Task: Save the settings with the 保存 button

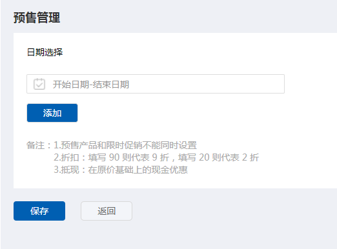Action: click(39, 211)
